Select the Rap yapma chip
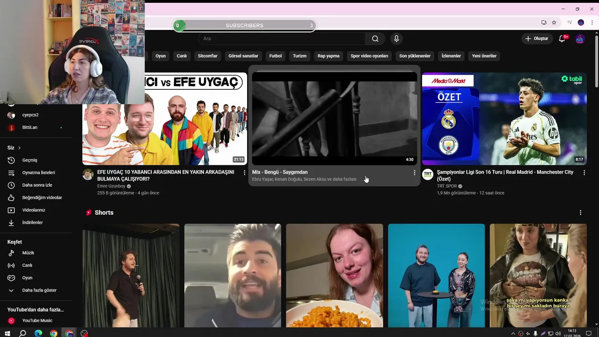The width and height of the screenshot is (599, 337). 329,56
